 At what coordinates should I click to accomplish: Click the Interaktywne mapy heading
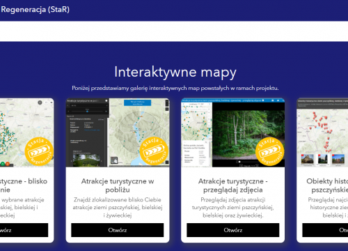pyautogui.click(x=175, y=73)
